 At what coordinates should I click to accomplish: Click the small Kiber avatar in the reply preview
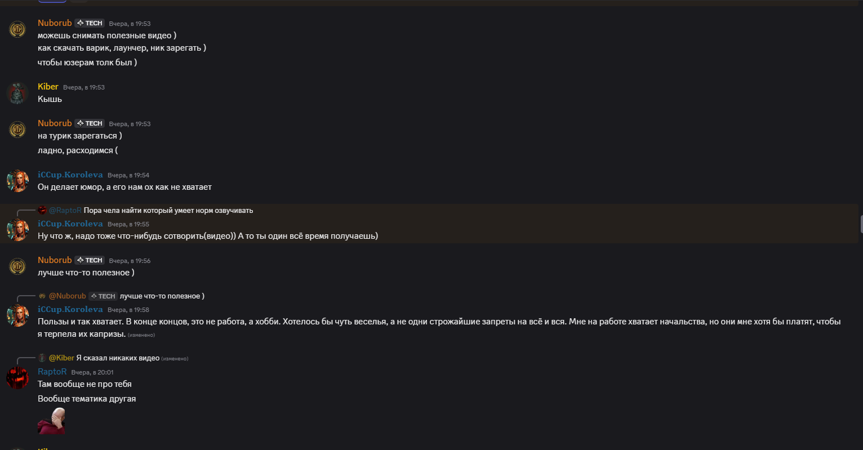pos(42,358)
